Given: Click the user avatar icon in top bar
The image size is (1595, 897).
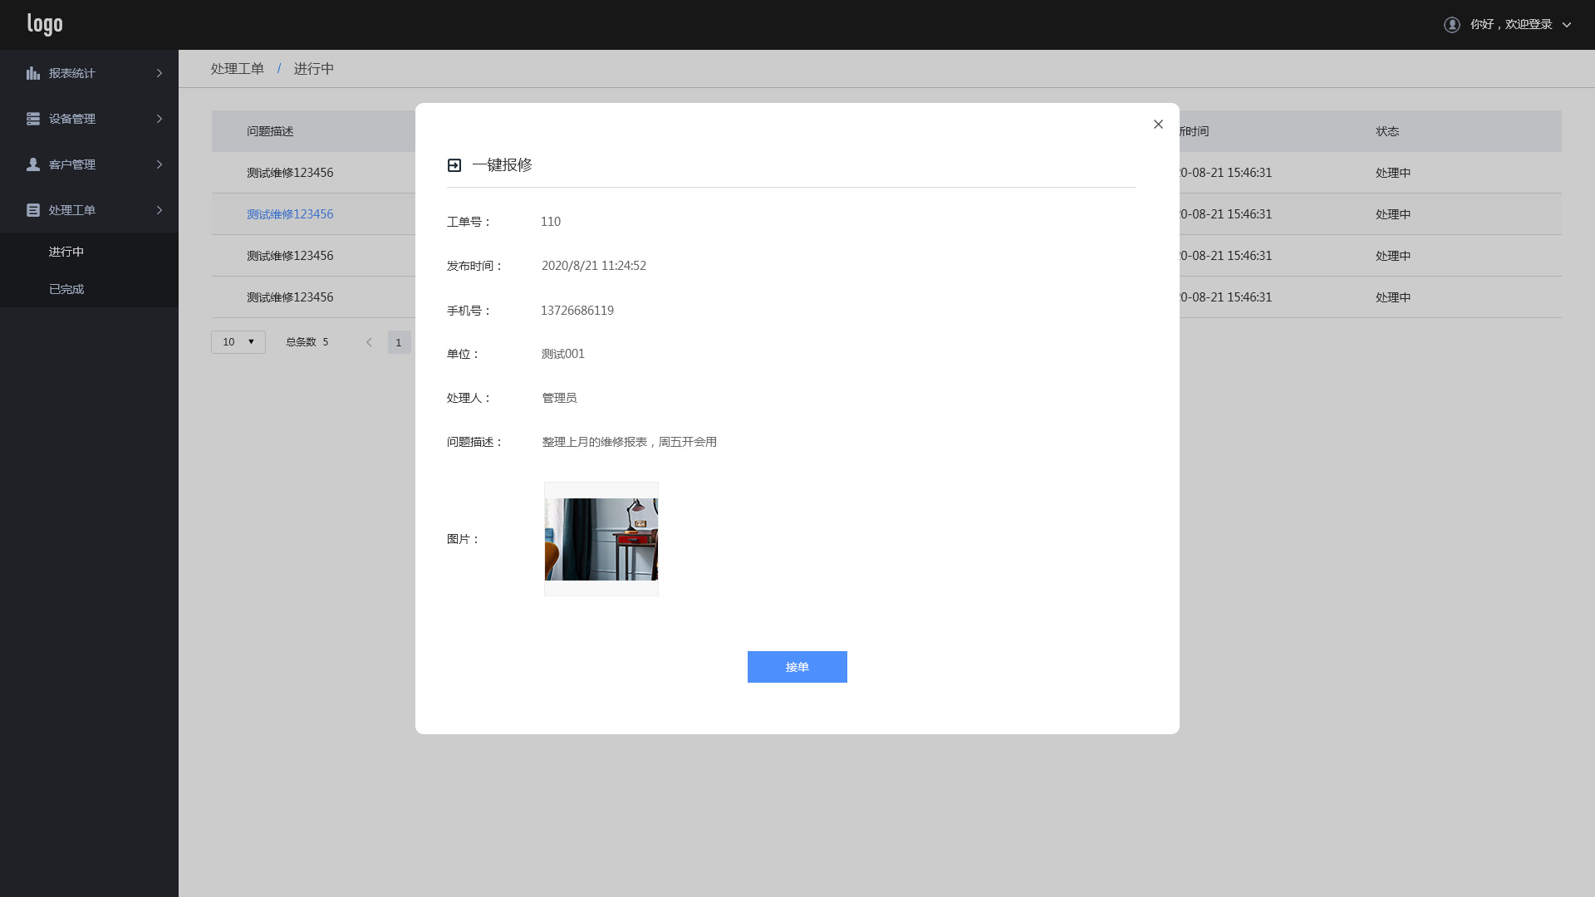Looking at the screenshot, I should [x=1452, y=25].
